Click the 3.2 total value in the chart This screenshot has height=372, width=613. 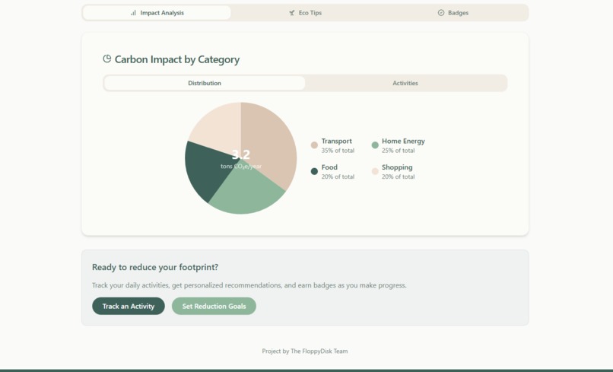241,154
